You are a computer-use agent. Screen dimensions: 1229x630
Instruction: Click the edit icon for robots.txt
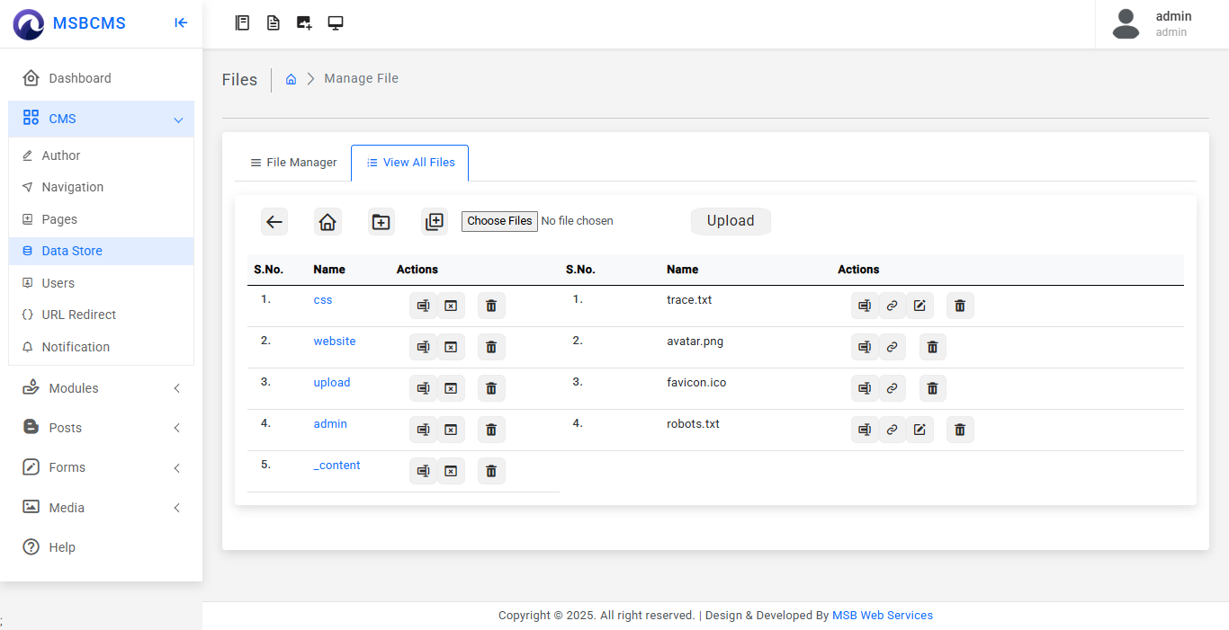pos(920,430)
